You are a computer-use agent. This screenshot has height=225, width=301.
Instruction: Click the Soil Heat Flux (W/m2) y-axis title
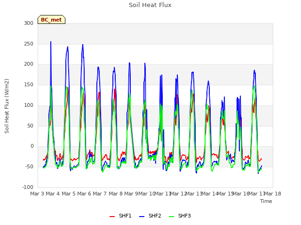click(x=7, y=106)
